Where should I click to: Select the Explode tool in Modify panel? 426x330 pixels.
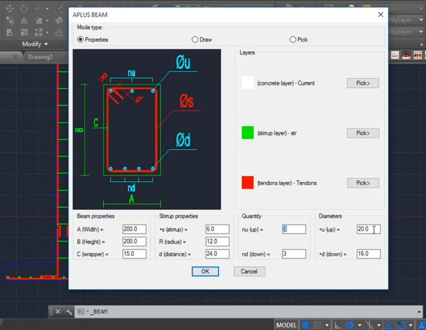[59, 20]
